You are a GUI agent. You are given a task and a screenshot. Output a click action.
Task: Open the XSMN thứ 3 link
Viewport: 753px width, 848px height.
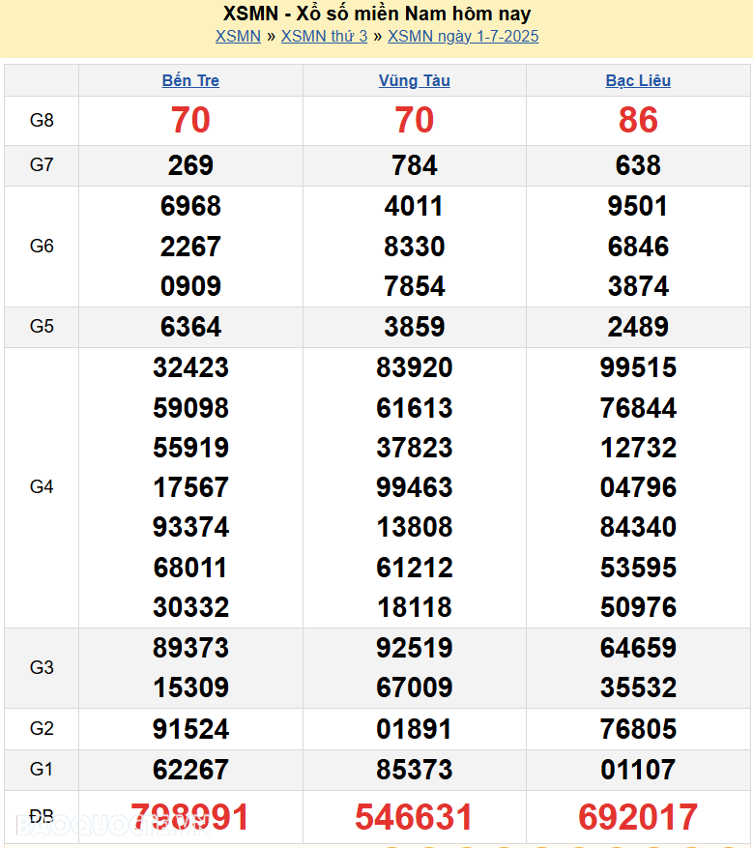point(324,37)
